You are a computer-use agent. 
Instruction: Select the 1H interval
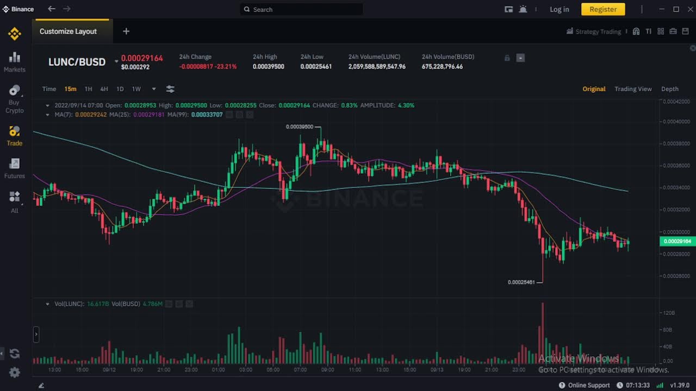88,89
